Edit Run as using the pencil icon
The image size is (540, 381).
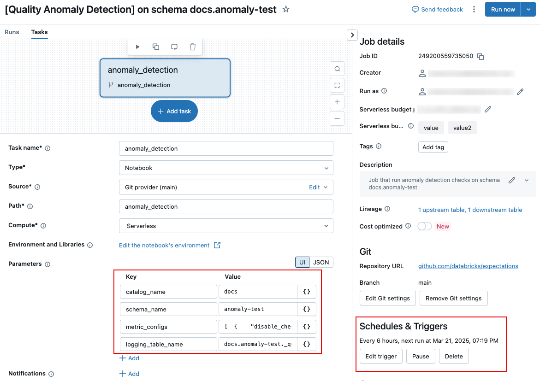coord(520,91)
